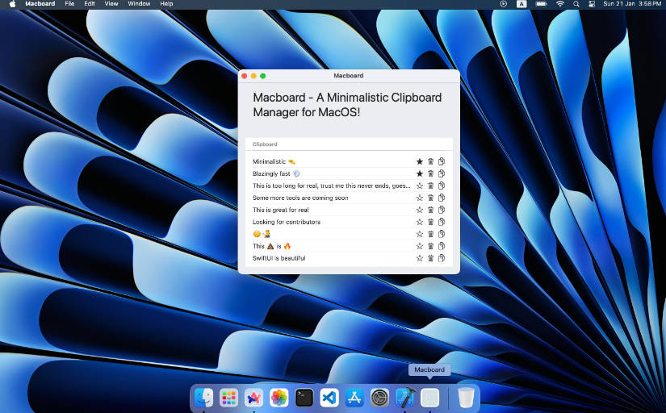
Task: Launch Terminal from the Dock
Action: 304,398
